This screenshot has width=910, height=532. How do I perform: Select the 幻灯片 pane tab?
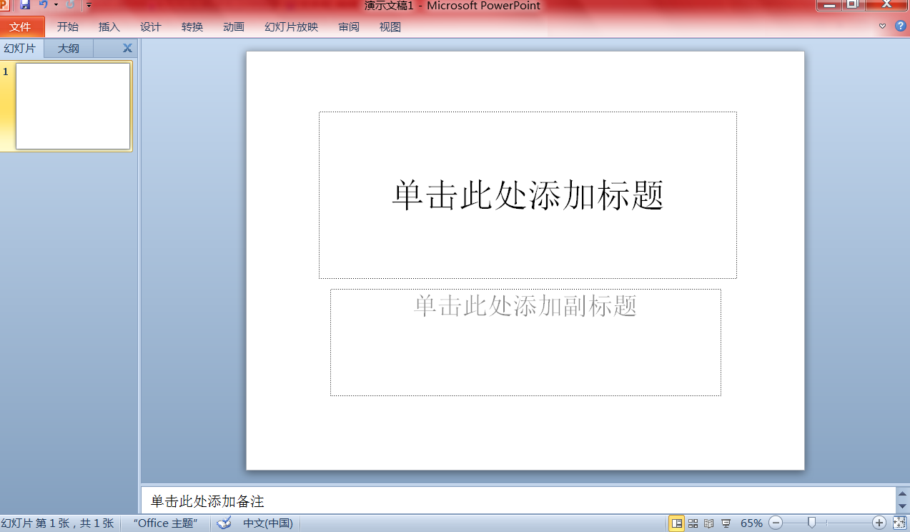click(20, 49)
